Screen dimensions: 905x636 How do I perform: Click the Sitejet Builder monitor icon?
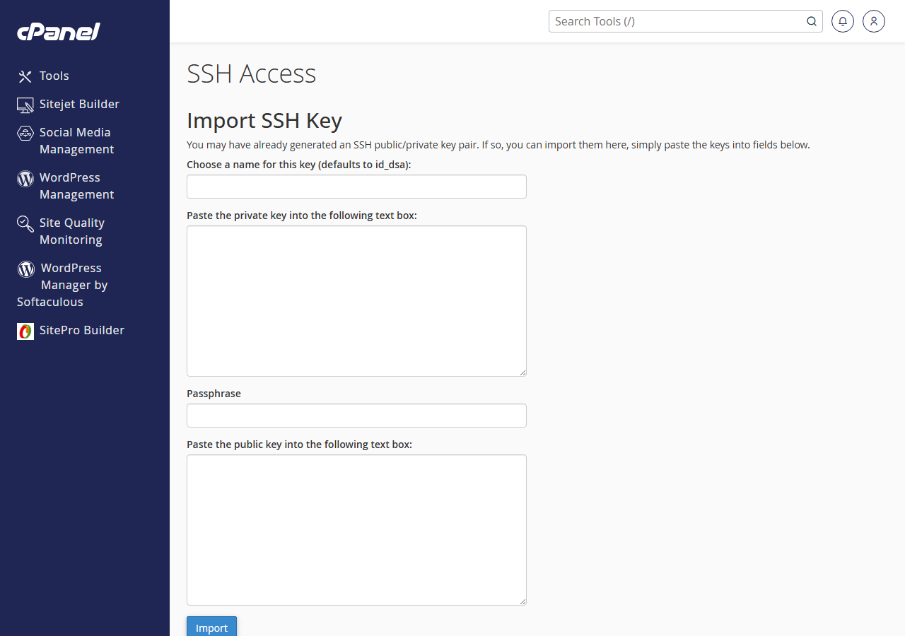click(x=25, y=105)
